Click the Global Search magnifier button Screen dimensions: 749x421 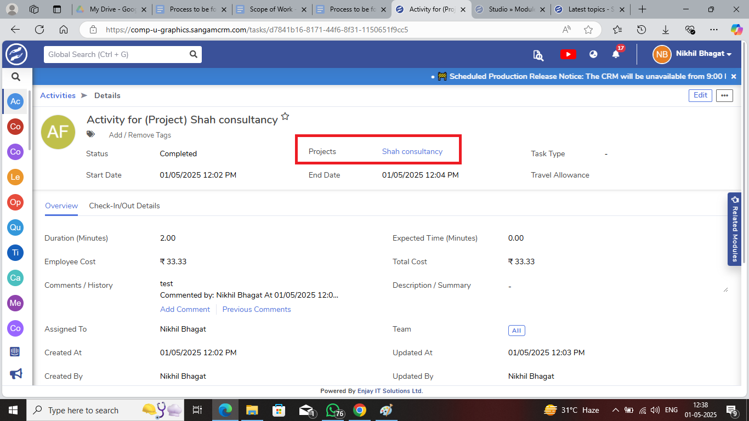(193, 54)
